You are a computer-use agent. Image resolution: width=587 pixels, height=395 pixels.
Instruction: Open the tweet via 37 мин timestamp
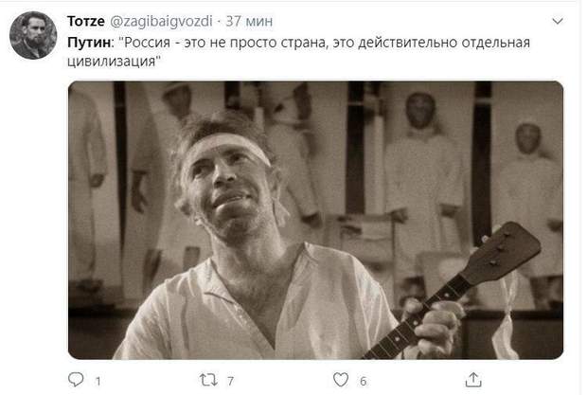click(249, 22)
